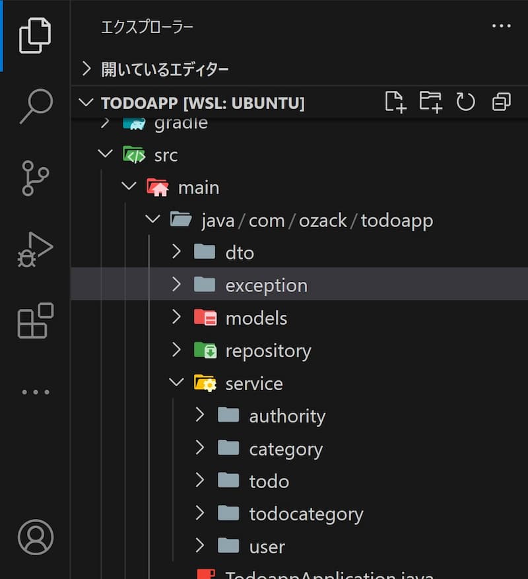
Task: Select the service folder label
Action: tap(254, 384)
